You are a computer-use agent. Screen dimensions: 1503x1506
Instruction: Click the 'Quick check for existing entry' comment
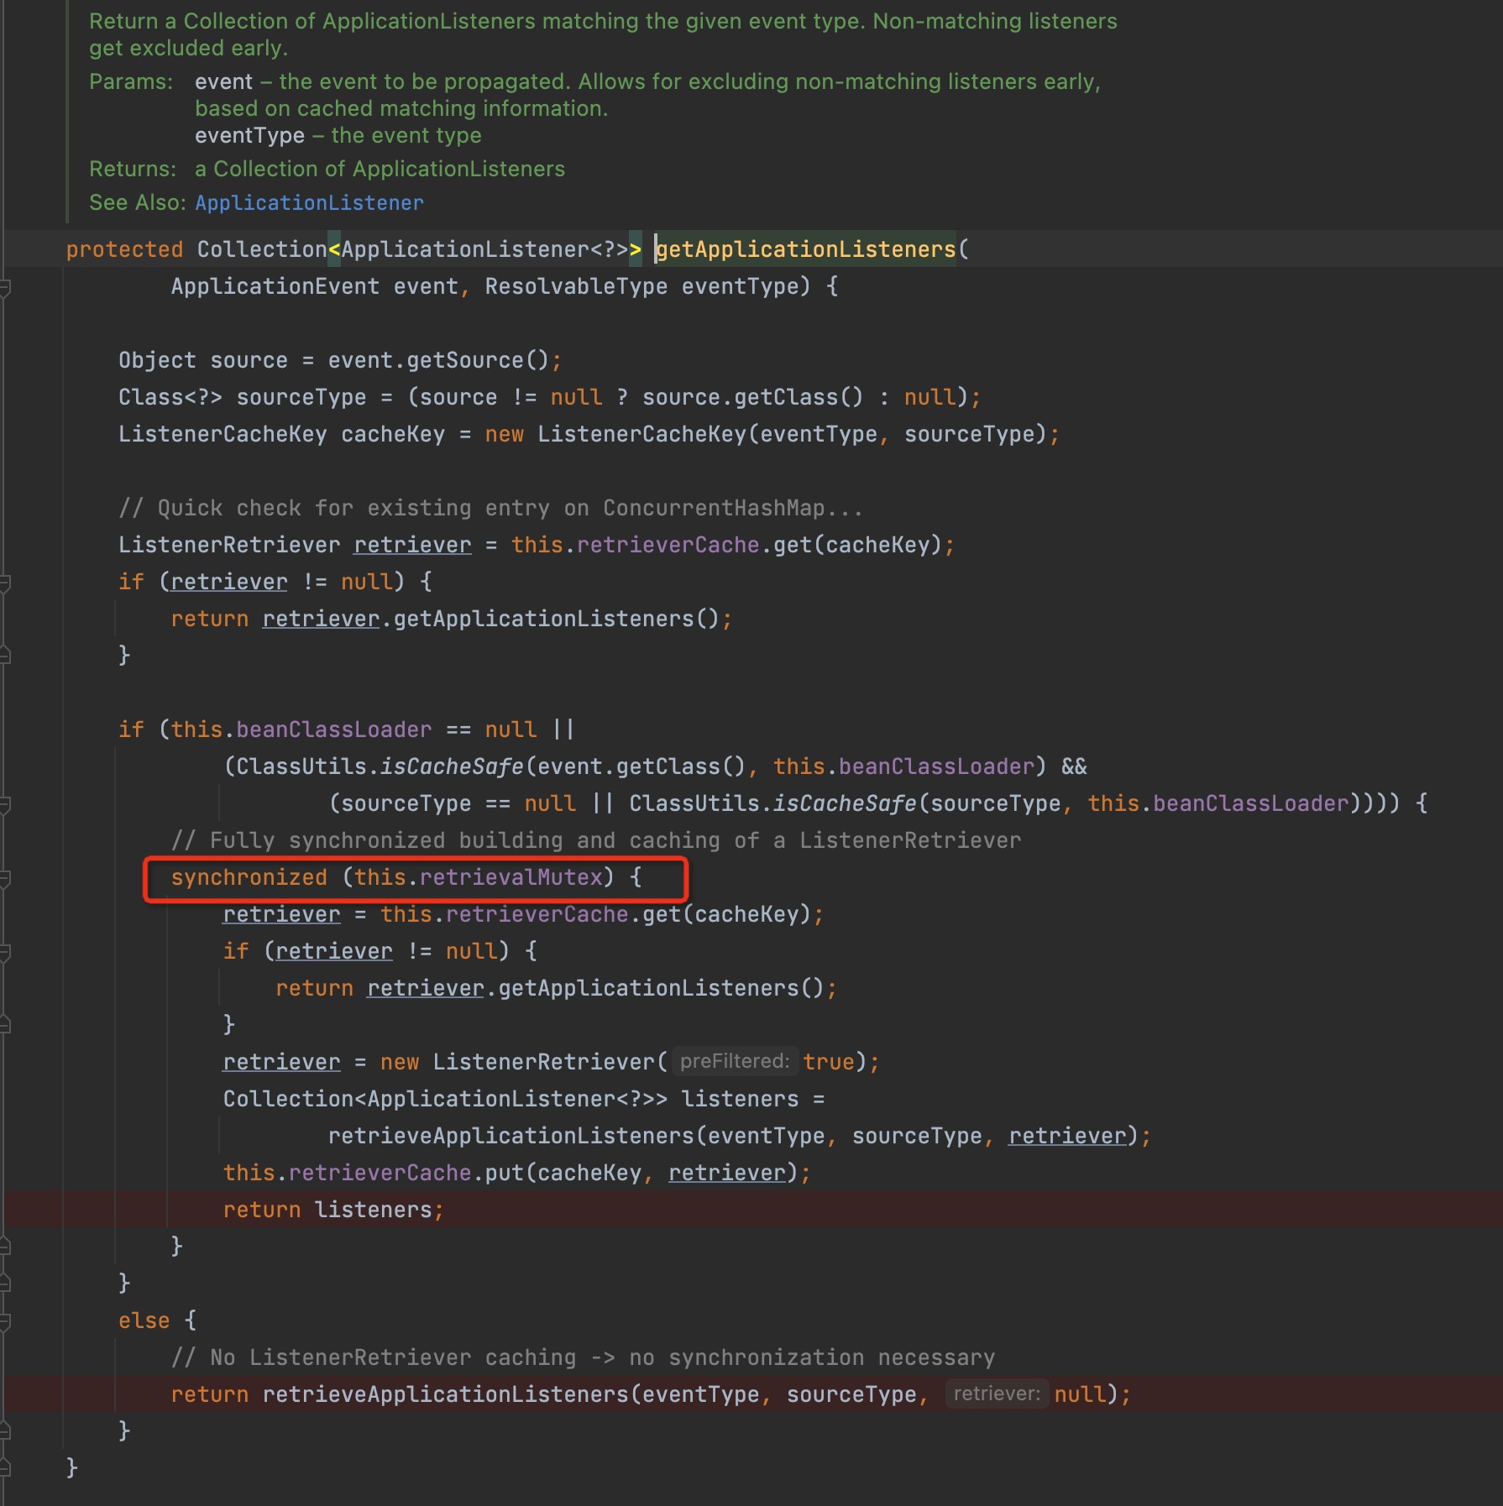pos(490,508)
